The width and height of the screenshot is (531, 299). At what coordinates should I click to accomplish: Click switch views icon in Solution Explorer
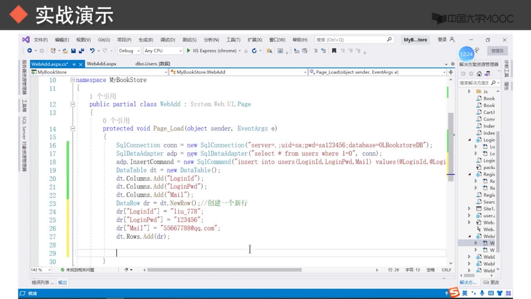(487, 74)
